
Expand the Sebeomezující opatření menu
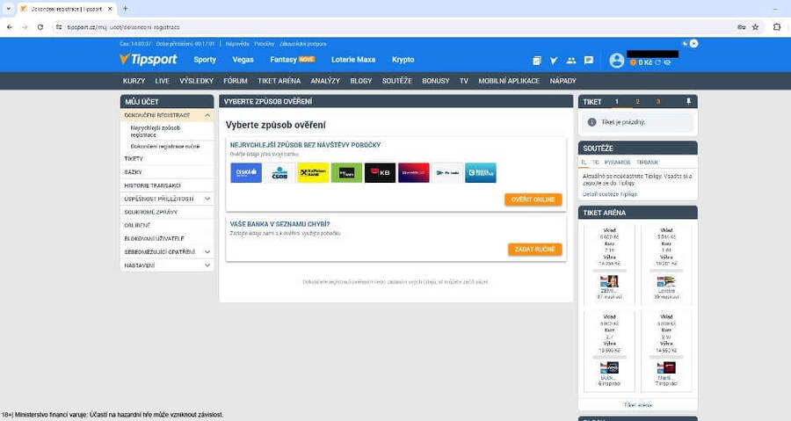pos(207,251)
